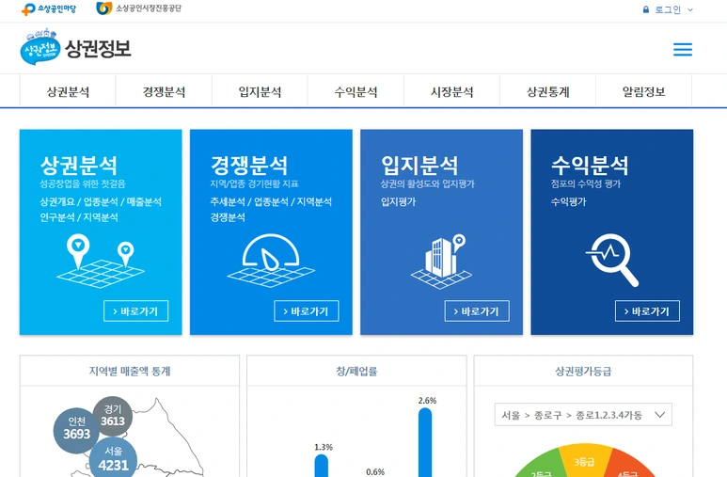Click the 1.3% bar in 창/폐업률 chart

pyautogui.click(x=322, y=466)
